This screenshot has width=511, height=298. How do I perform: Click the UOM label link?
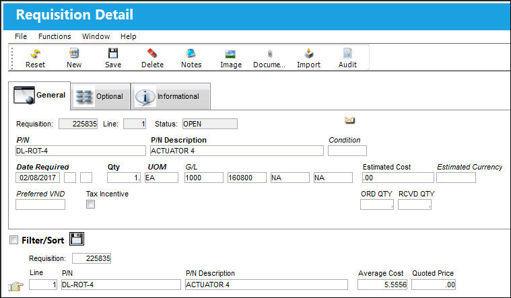(x=157, y=167)
